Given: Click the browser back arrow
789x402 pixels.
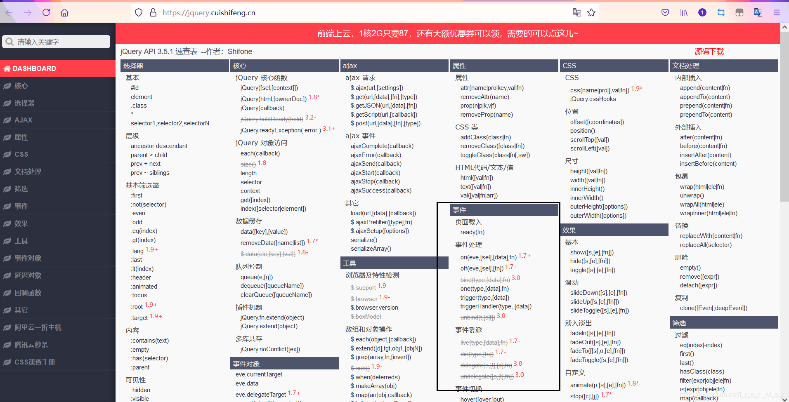Looking at the screenshot, I should (x=9, y=12).
